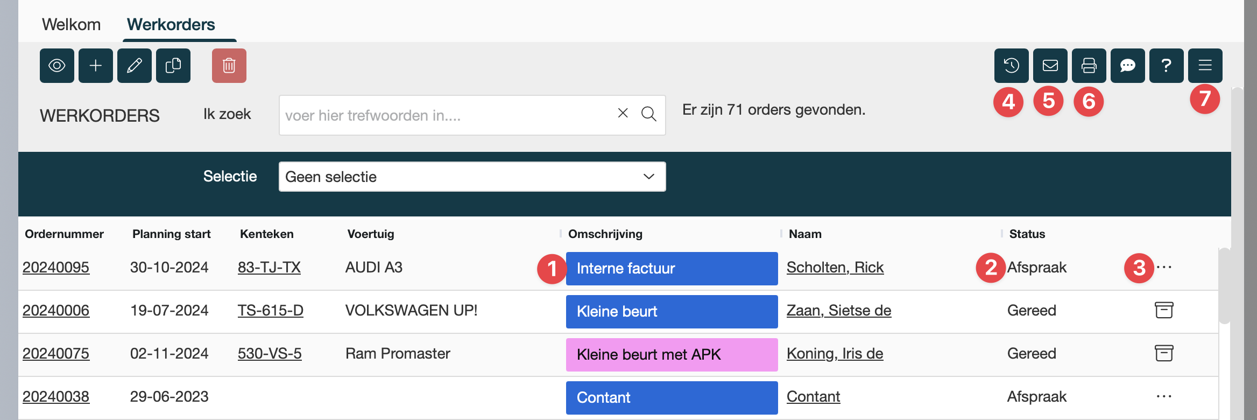Click the pencil edit icon
This screenshot has width=1257, height=420.
tap(135, 66)
